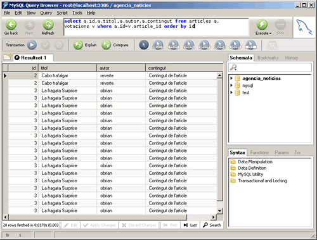Click the Stop query icon
Viewport: 317px width, 240px height.
[x=280, y=25]
